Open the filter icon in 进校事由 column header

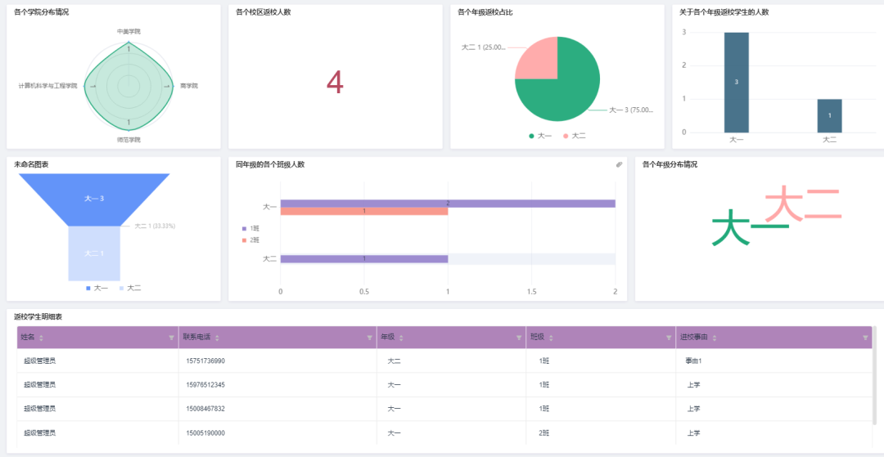point(865,338)
